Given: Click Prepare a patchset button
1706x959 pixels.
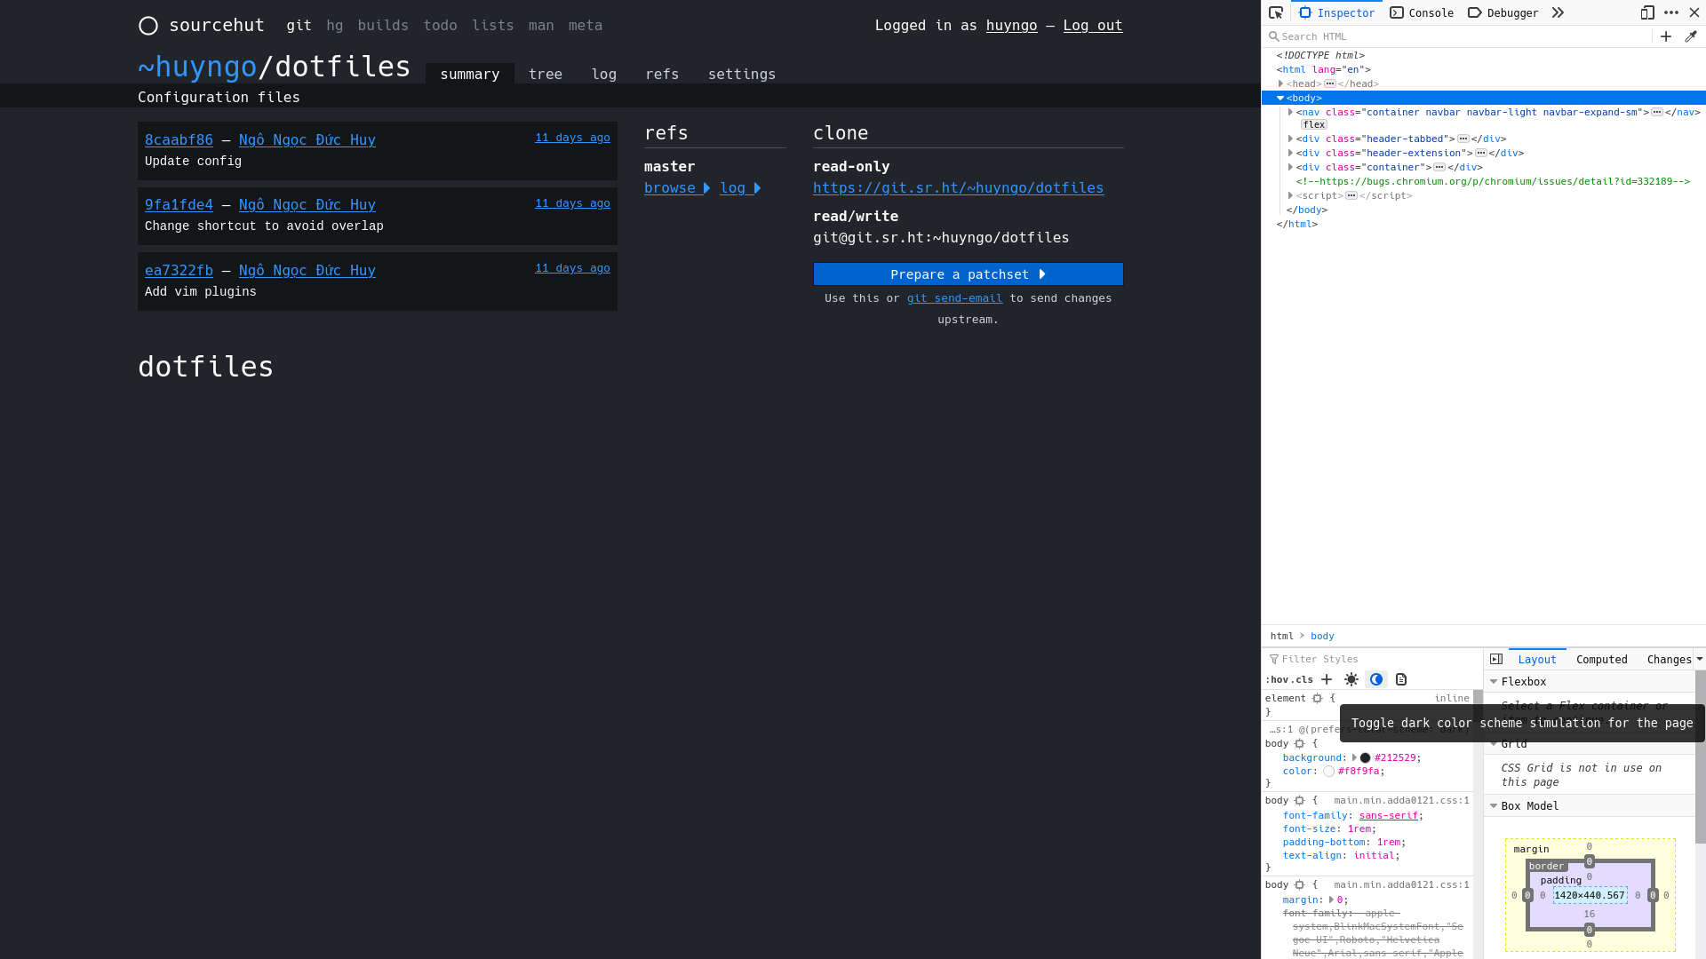Looking at the screenshot, I should tap(968, 274).
